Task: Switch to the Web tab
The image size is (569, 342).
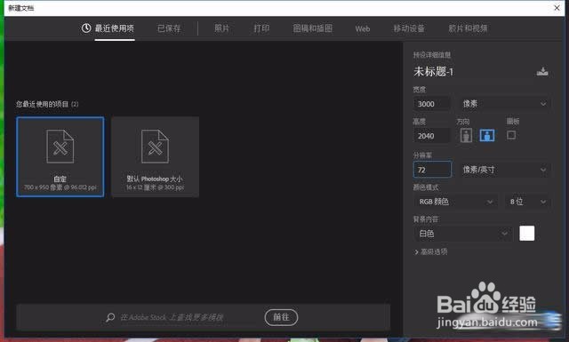Action: [363, 28]
